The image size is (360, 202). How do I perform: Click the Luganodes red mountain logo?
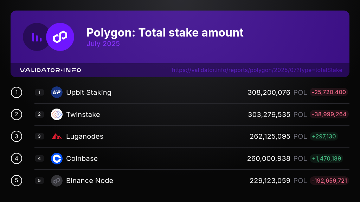57,137
